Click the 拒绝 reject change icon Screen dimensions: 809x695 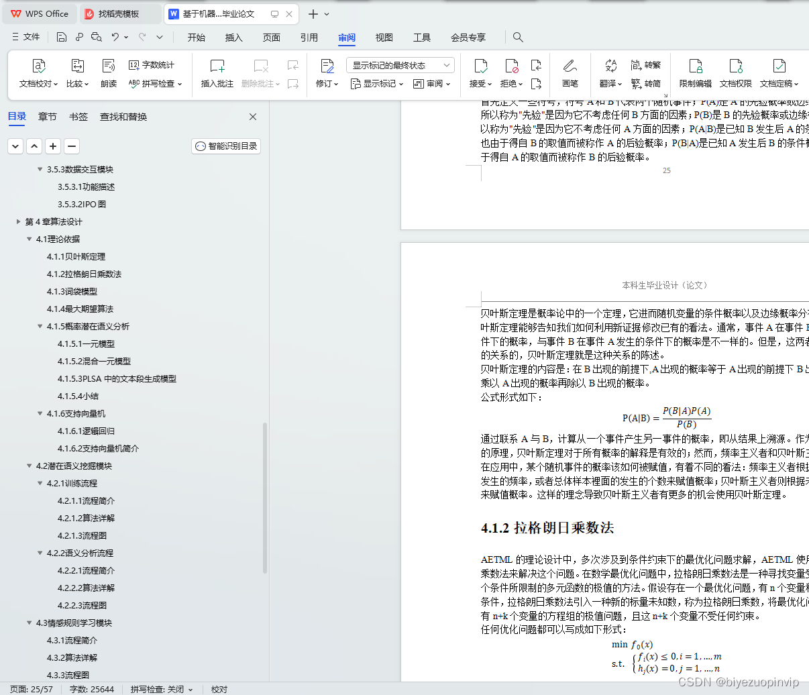(x=511, y=66)
